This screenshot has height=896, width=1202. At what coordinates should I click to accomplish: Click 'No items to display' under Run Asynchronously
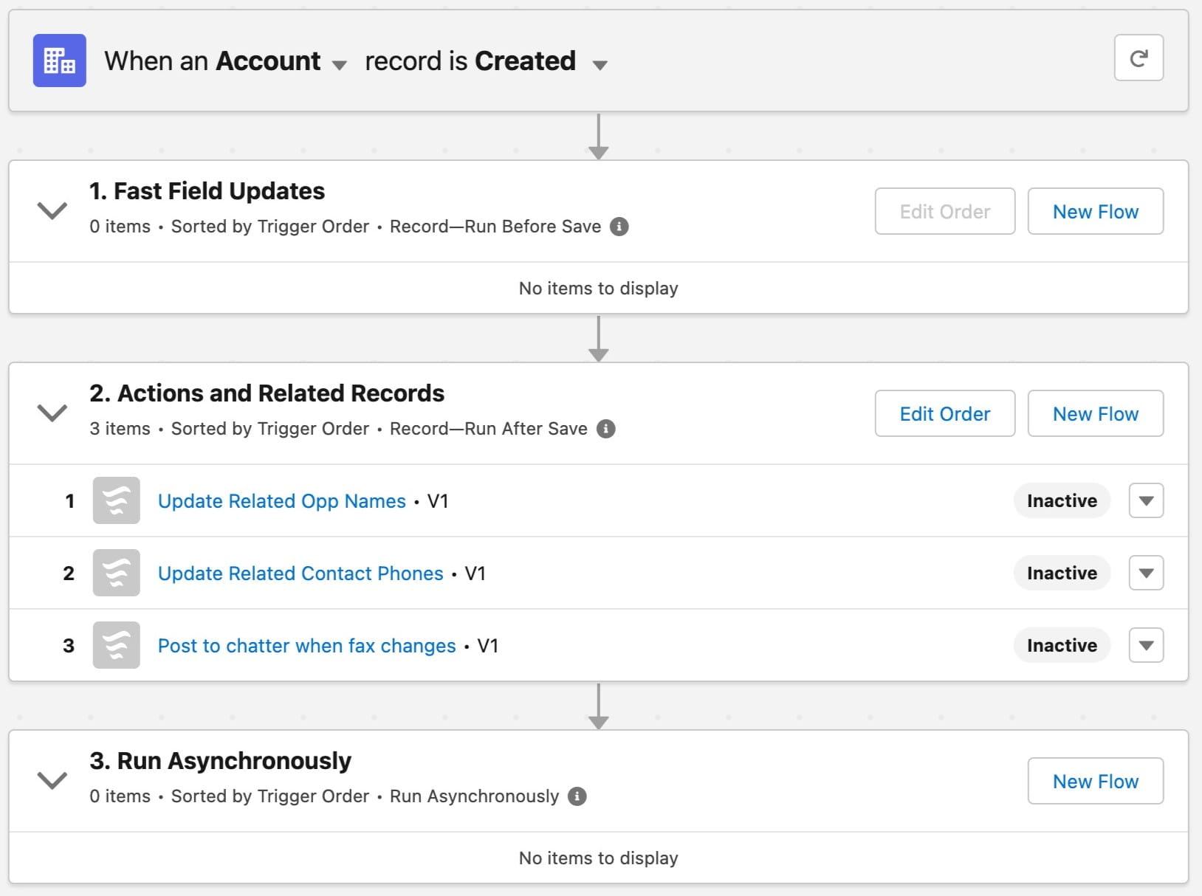point(599,858)
